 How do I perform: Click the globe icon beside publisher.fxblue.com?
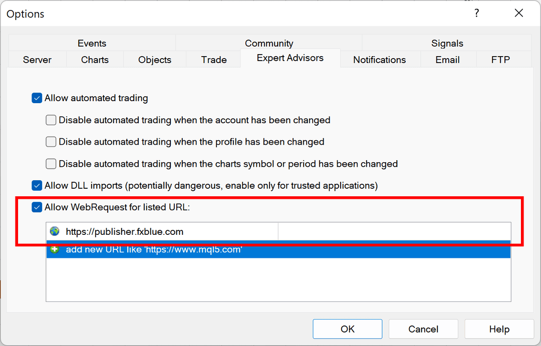(55, 231)
